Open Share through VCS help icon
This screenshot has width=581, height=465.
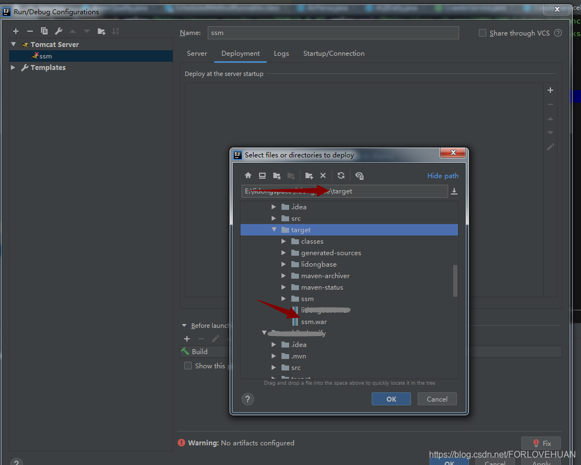[x=558, y=33]
